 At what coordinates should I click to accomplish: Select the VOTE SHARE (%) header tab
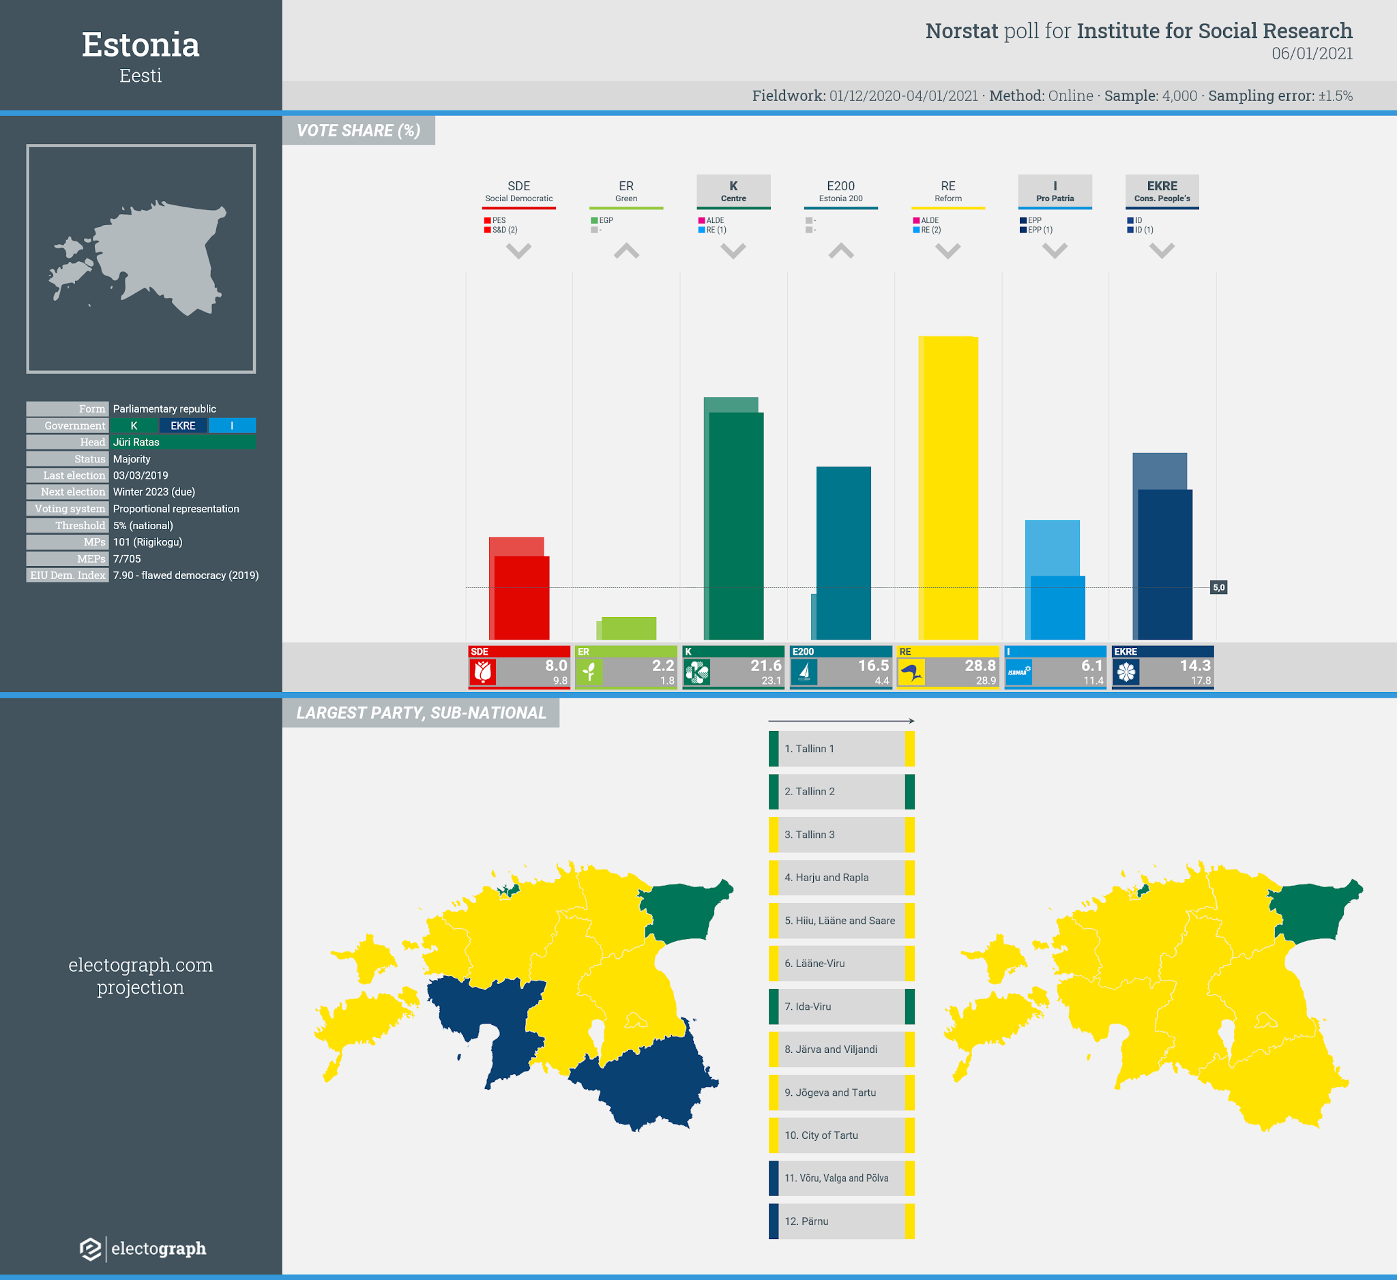point(358,131)
